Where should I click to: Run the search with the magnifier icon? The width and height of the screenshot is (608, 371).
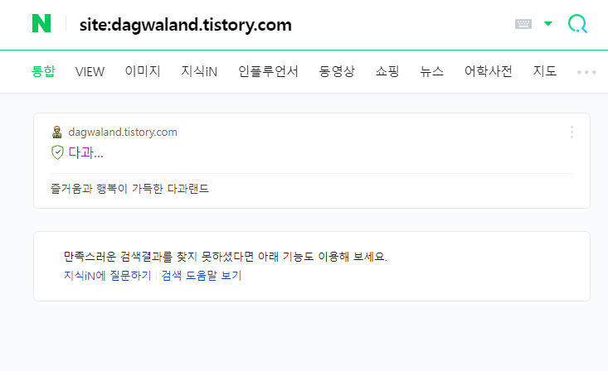577,24
